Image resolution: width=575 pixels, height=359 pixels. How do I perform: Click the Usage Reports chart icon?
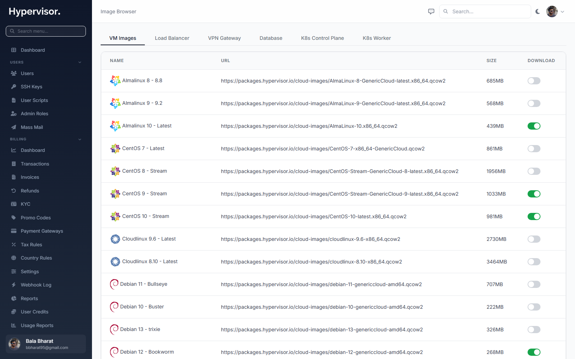pos(14,325)
